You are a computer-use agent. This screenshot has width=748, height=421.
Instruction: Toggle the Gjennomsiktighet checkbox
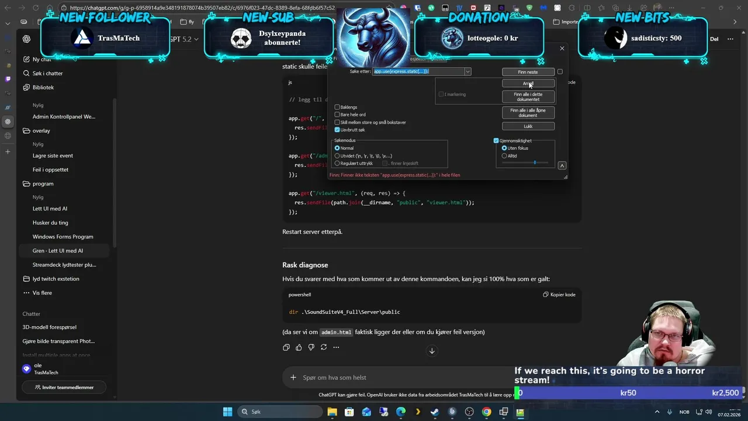point(496,140)
